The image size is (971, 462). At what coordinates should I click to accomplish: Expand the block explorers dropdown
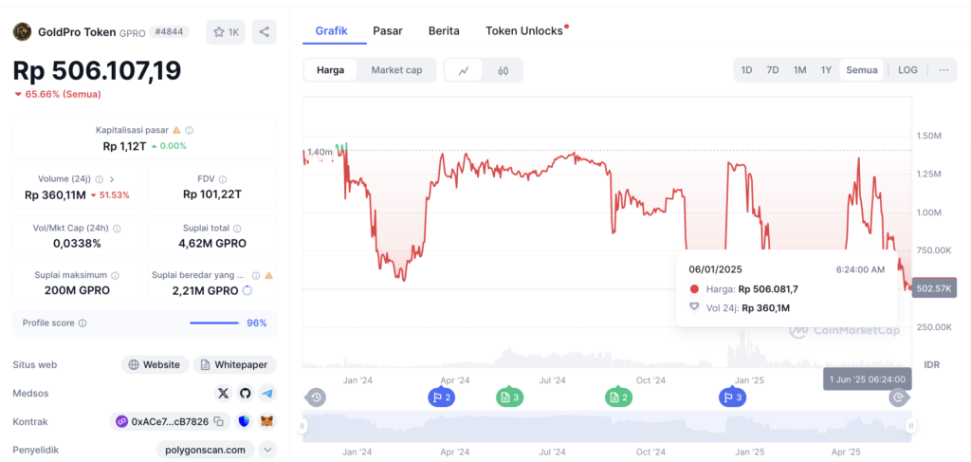point(267,450)
